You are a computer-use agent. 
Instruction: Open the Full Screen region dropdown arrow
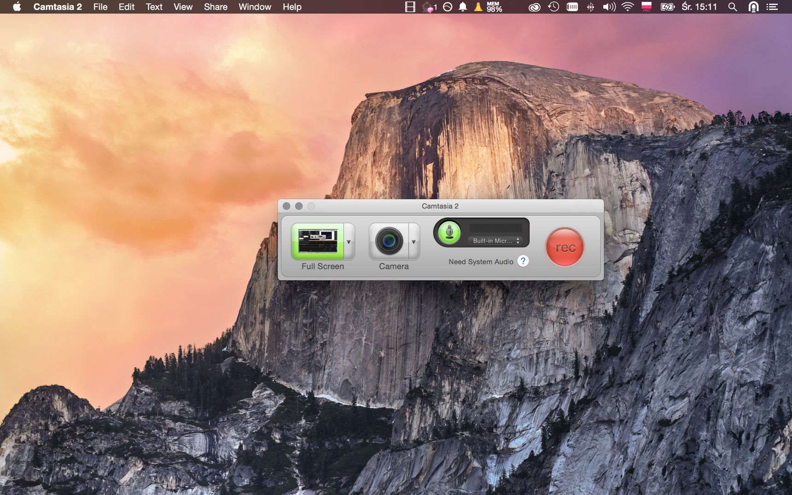(x=349, y=241)
